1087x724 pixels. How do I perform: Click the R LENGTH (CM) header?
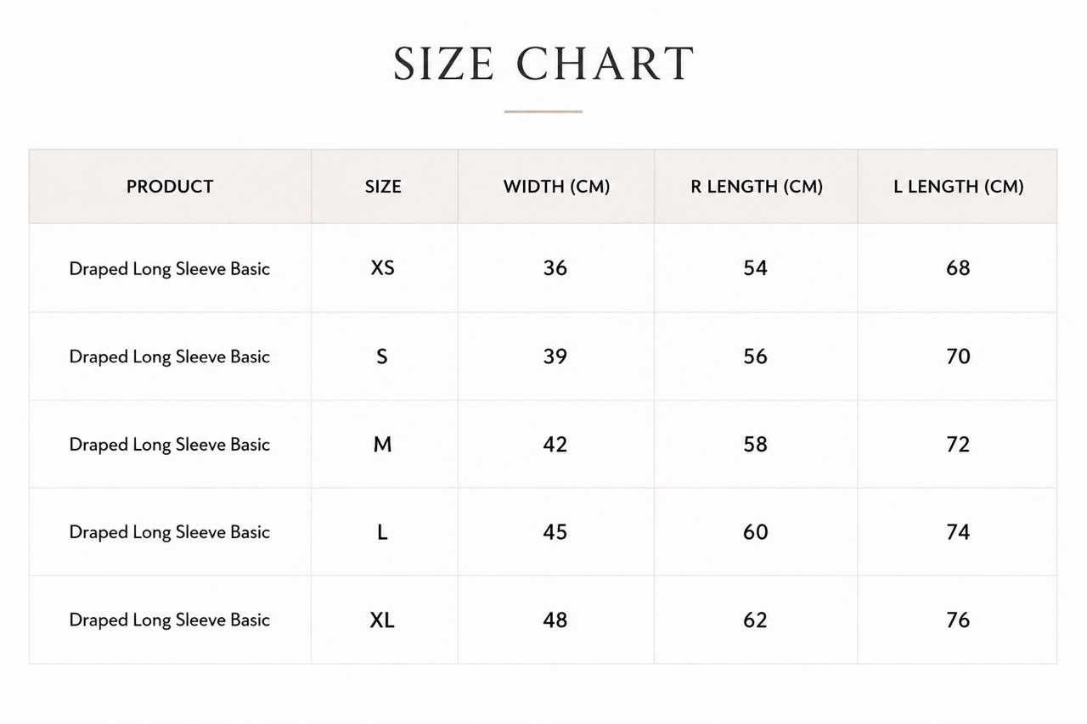tap(756, 187)
